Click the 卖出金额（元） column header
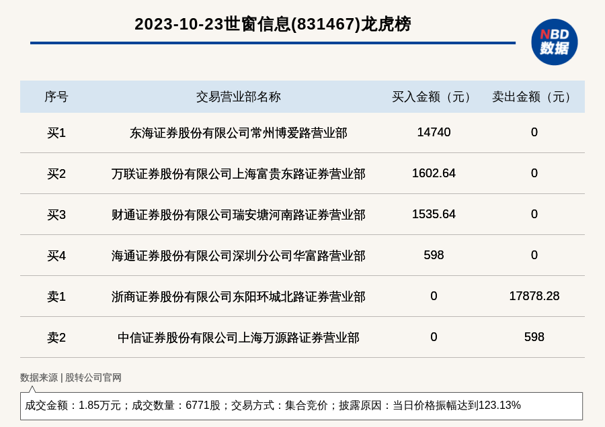605x427 pixels. tap(534, 97)
